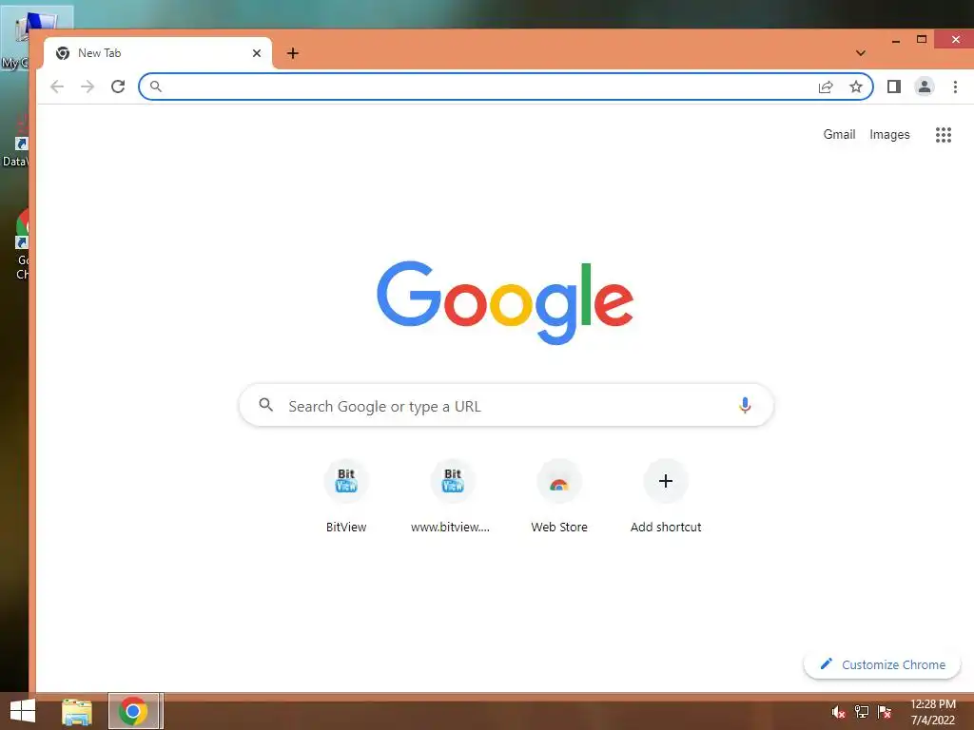Bookmark this tab with the star icon
974x730 pixels.
[856, 86]
